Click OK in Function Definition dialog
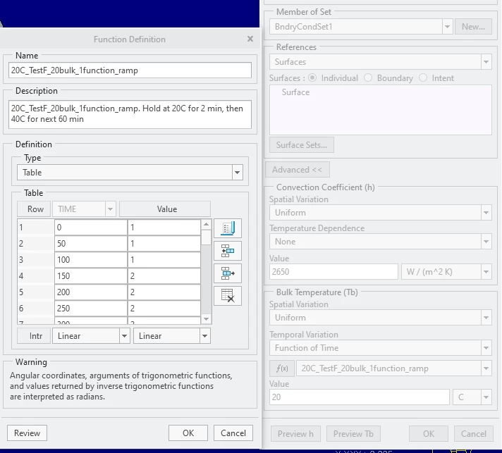The image size is (502, 453). [188, 433]
